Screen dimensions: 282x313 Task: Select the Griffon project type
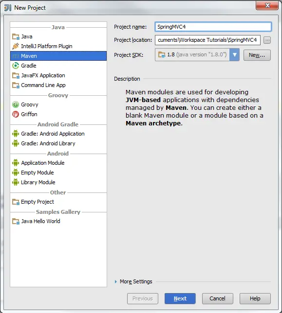[x=58, y=114]
